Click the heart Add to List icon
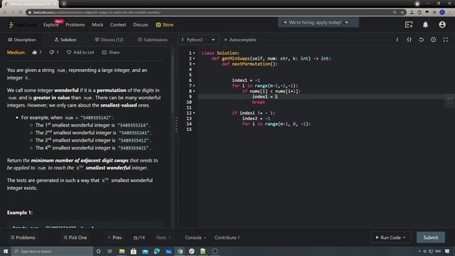455x256 pixels. pyautogui.click(x=69, y=53)
